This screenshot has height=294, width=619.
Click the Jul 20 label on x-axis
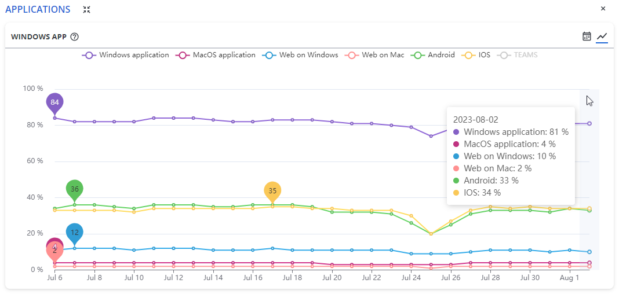pos(332,278)
